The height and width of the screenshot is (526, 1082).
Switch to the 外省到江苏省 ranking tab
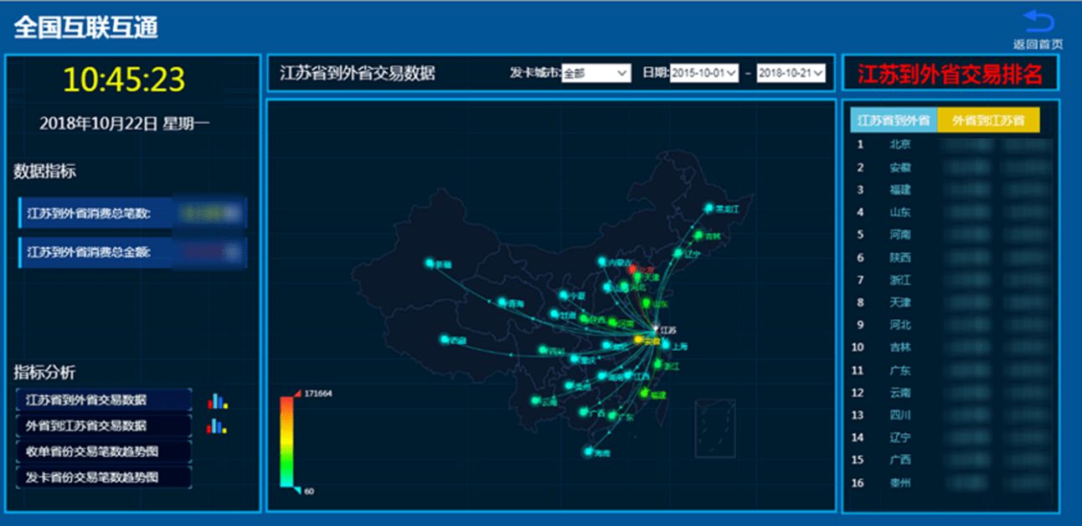tap(988, 121)
